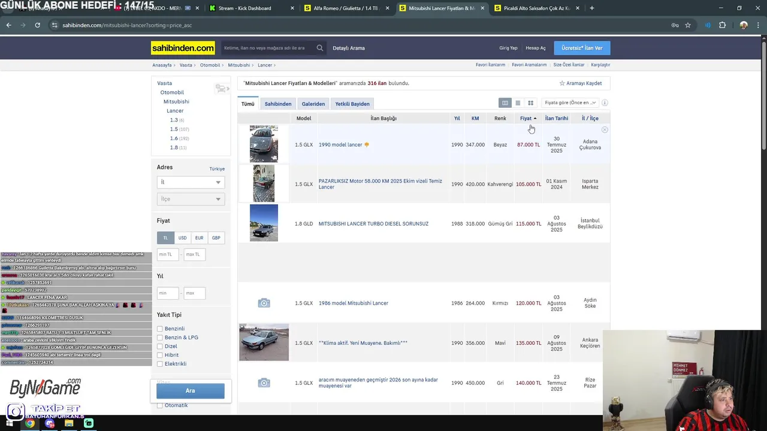
Task: Open a new browser tab with plus
Action: (x=591, y=8)
